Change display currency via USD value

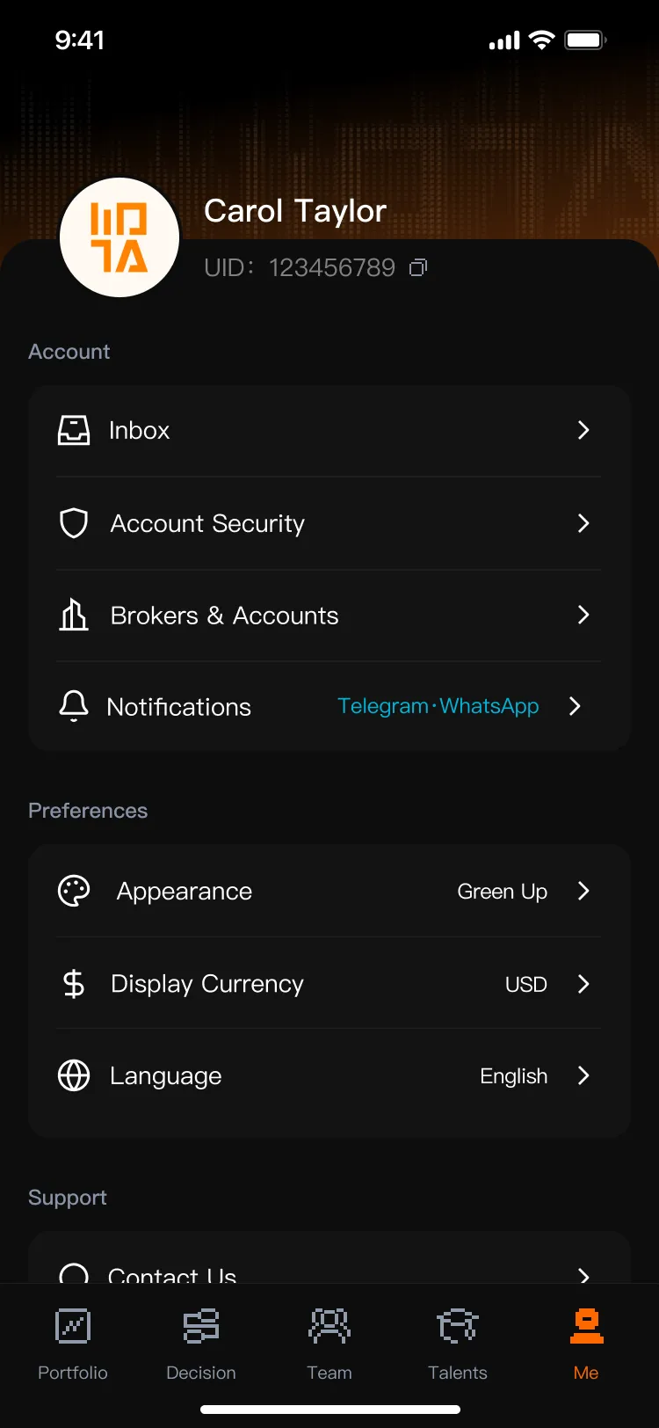point(526,984)
